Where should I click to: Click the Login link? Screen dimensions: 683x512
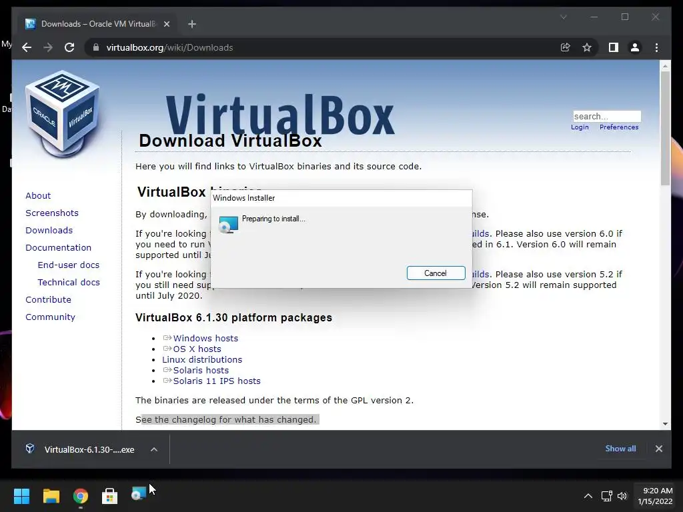(580, 127)
